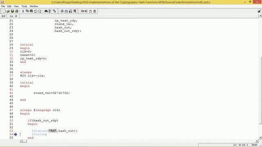Set breakpoint at line number 50
The image size is (262, 147).
click(11, 120)
